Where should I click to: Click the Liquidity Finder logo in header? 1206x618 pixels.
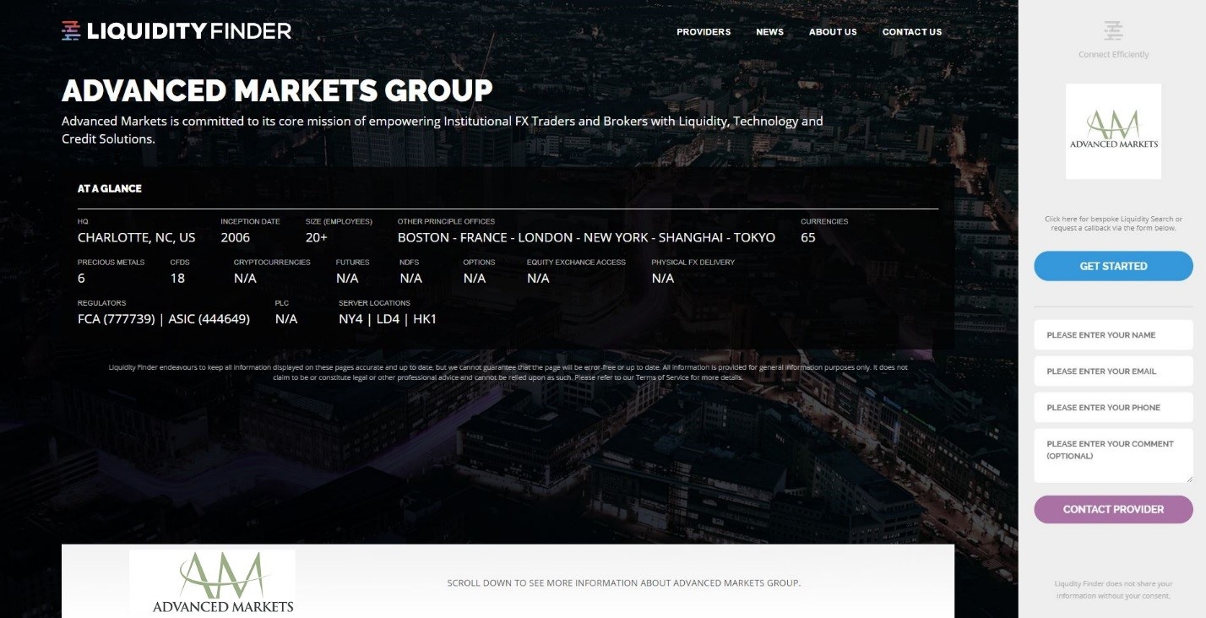point(177,31)
